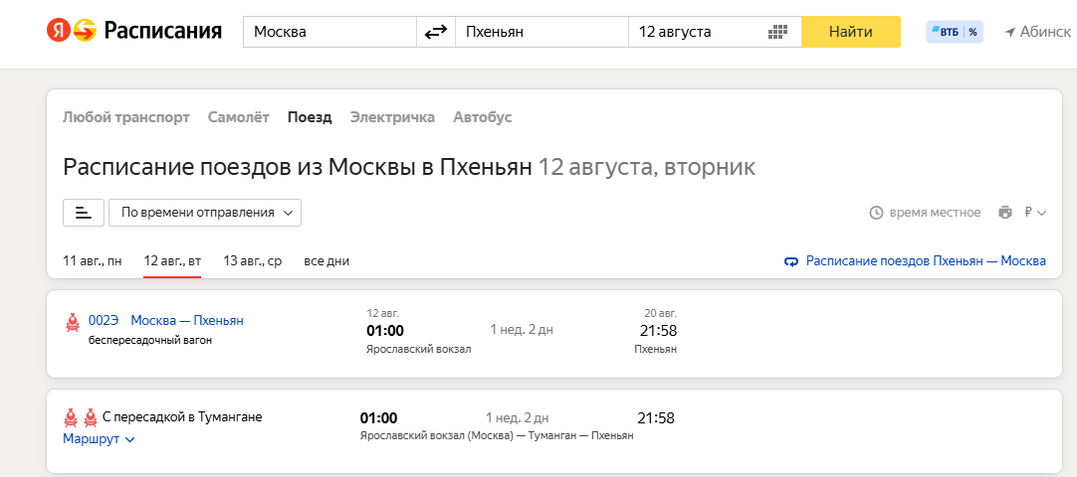Expand the Маршрут details
The image size is (1077, 477).
click(x=99, y=439)
